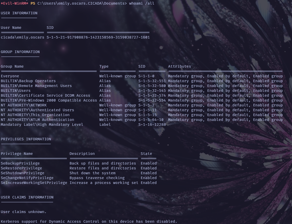
Task: Click the user SID ending in 1601
Action: [x=98, y=37]
